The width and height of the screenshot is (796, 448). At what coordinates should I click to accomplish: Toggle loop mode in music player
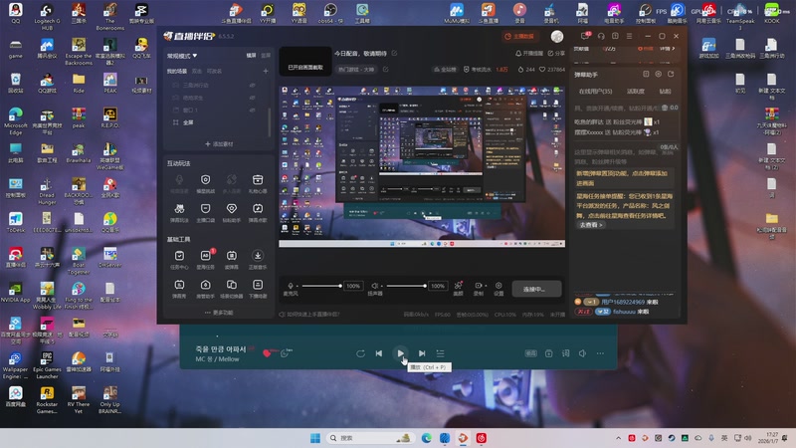click(x=360, y=353)
